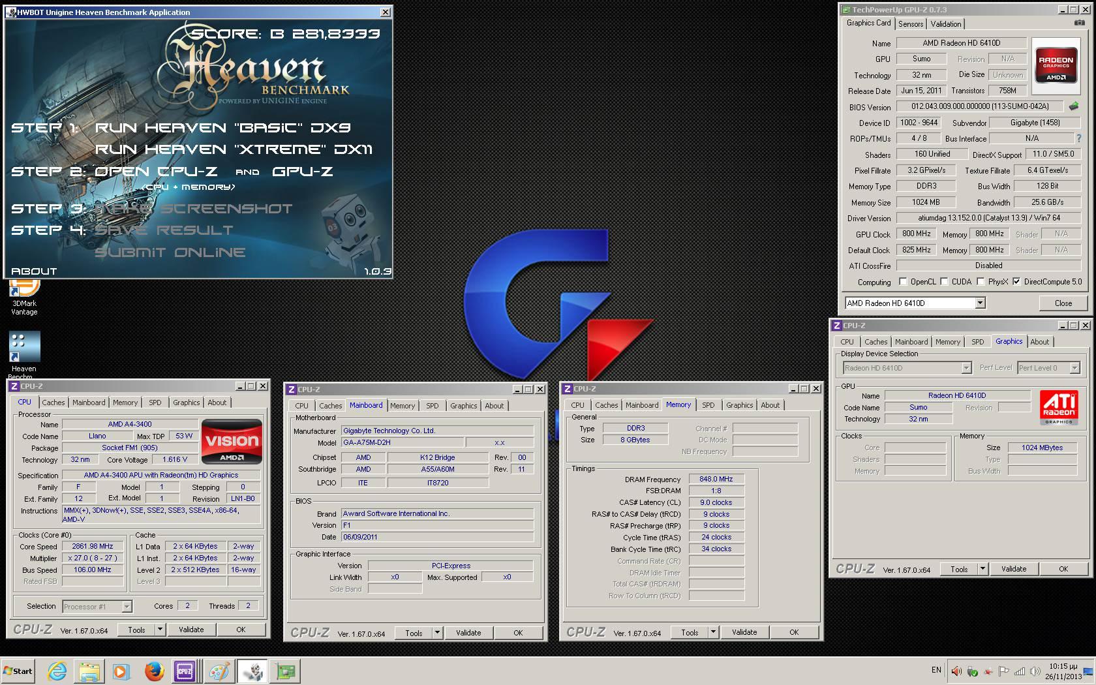
Task: Switch to the Sensors tab in GPU-Z
Action: [911, 24]
